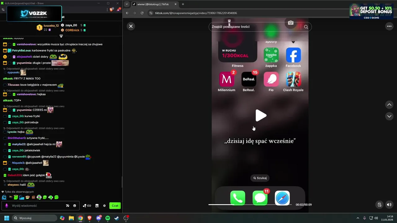397x223 pixels.
Task: Click chat username Niquole3
Action: 18,163
